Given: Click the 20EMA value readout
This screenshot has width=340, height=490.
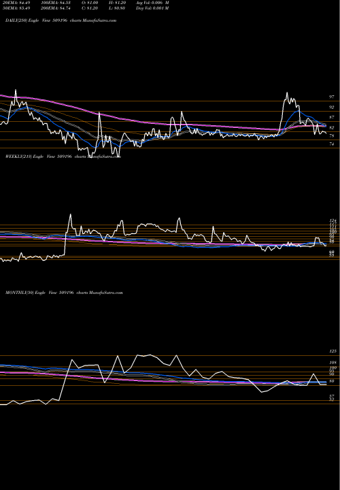Looking at the screenshot, I should (x=16, y=3).
